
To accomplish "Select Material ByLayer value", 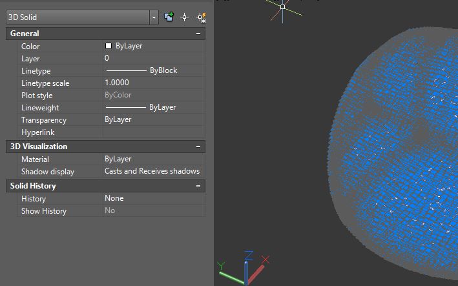I will pos(154,159).
